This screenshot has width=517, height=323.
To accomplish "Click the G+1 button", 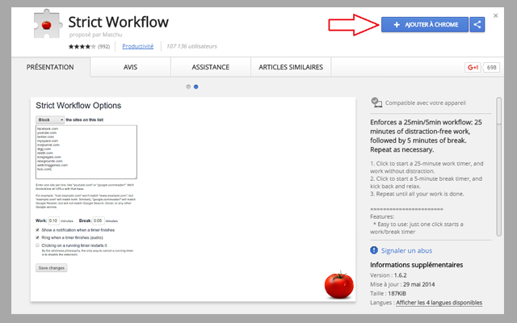I will 473,67.
